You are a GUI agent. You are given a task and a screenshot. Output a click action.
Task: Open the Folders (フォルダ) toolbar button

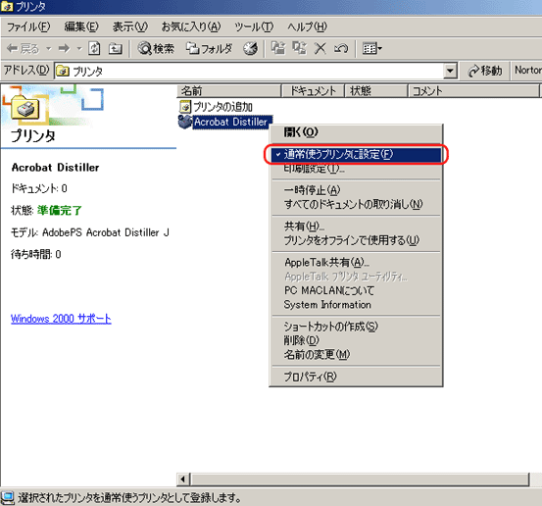pyautogui.click(x=209, y=49)
